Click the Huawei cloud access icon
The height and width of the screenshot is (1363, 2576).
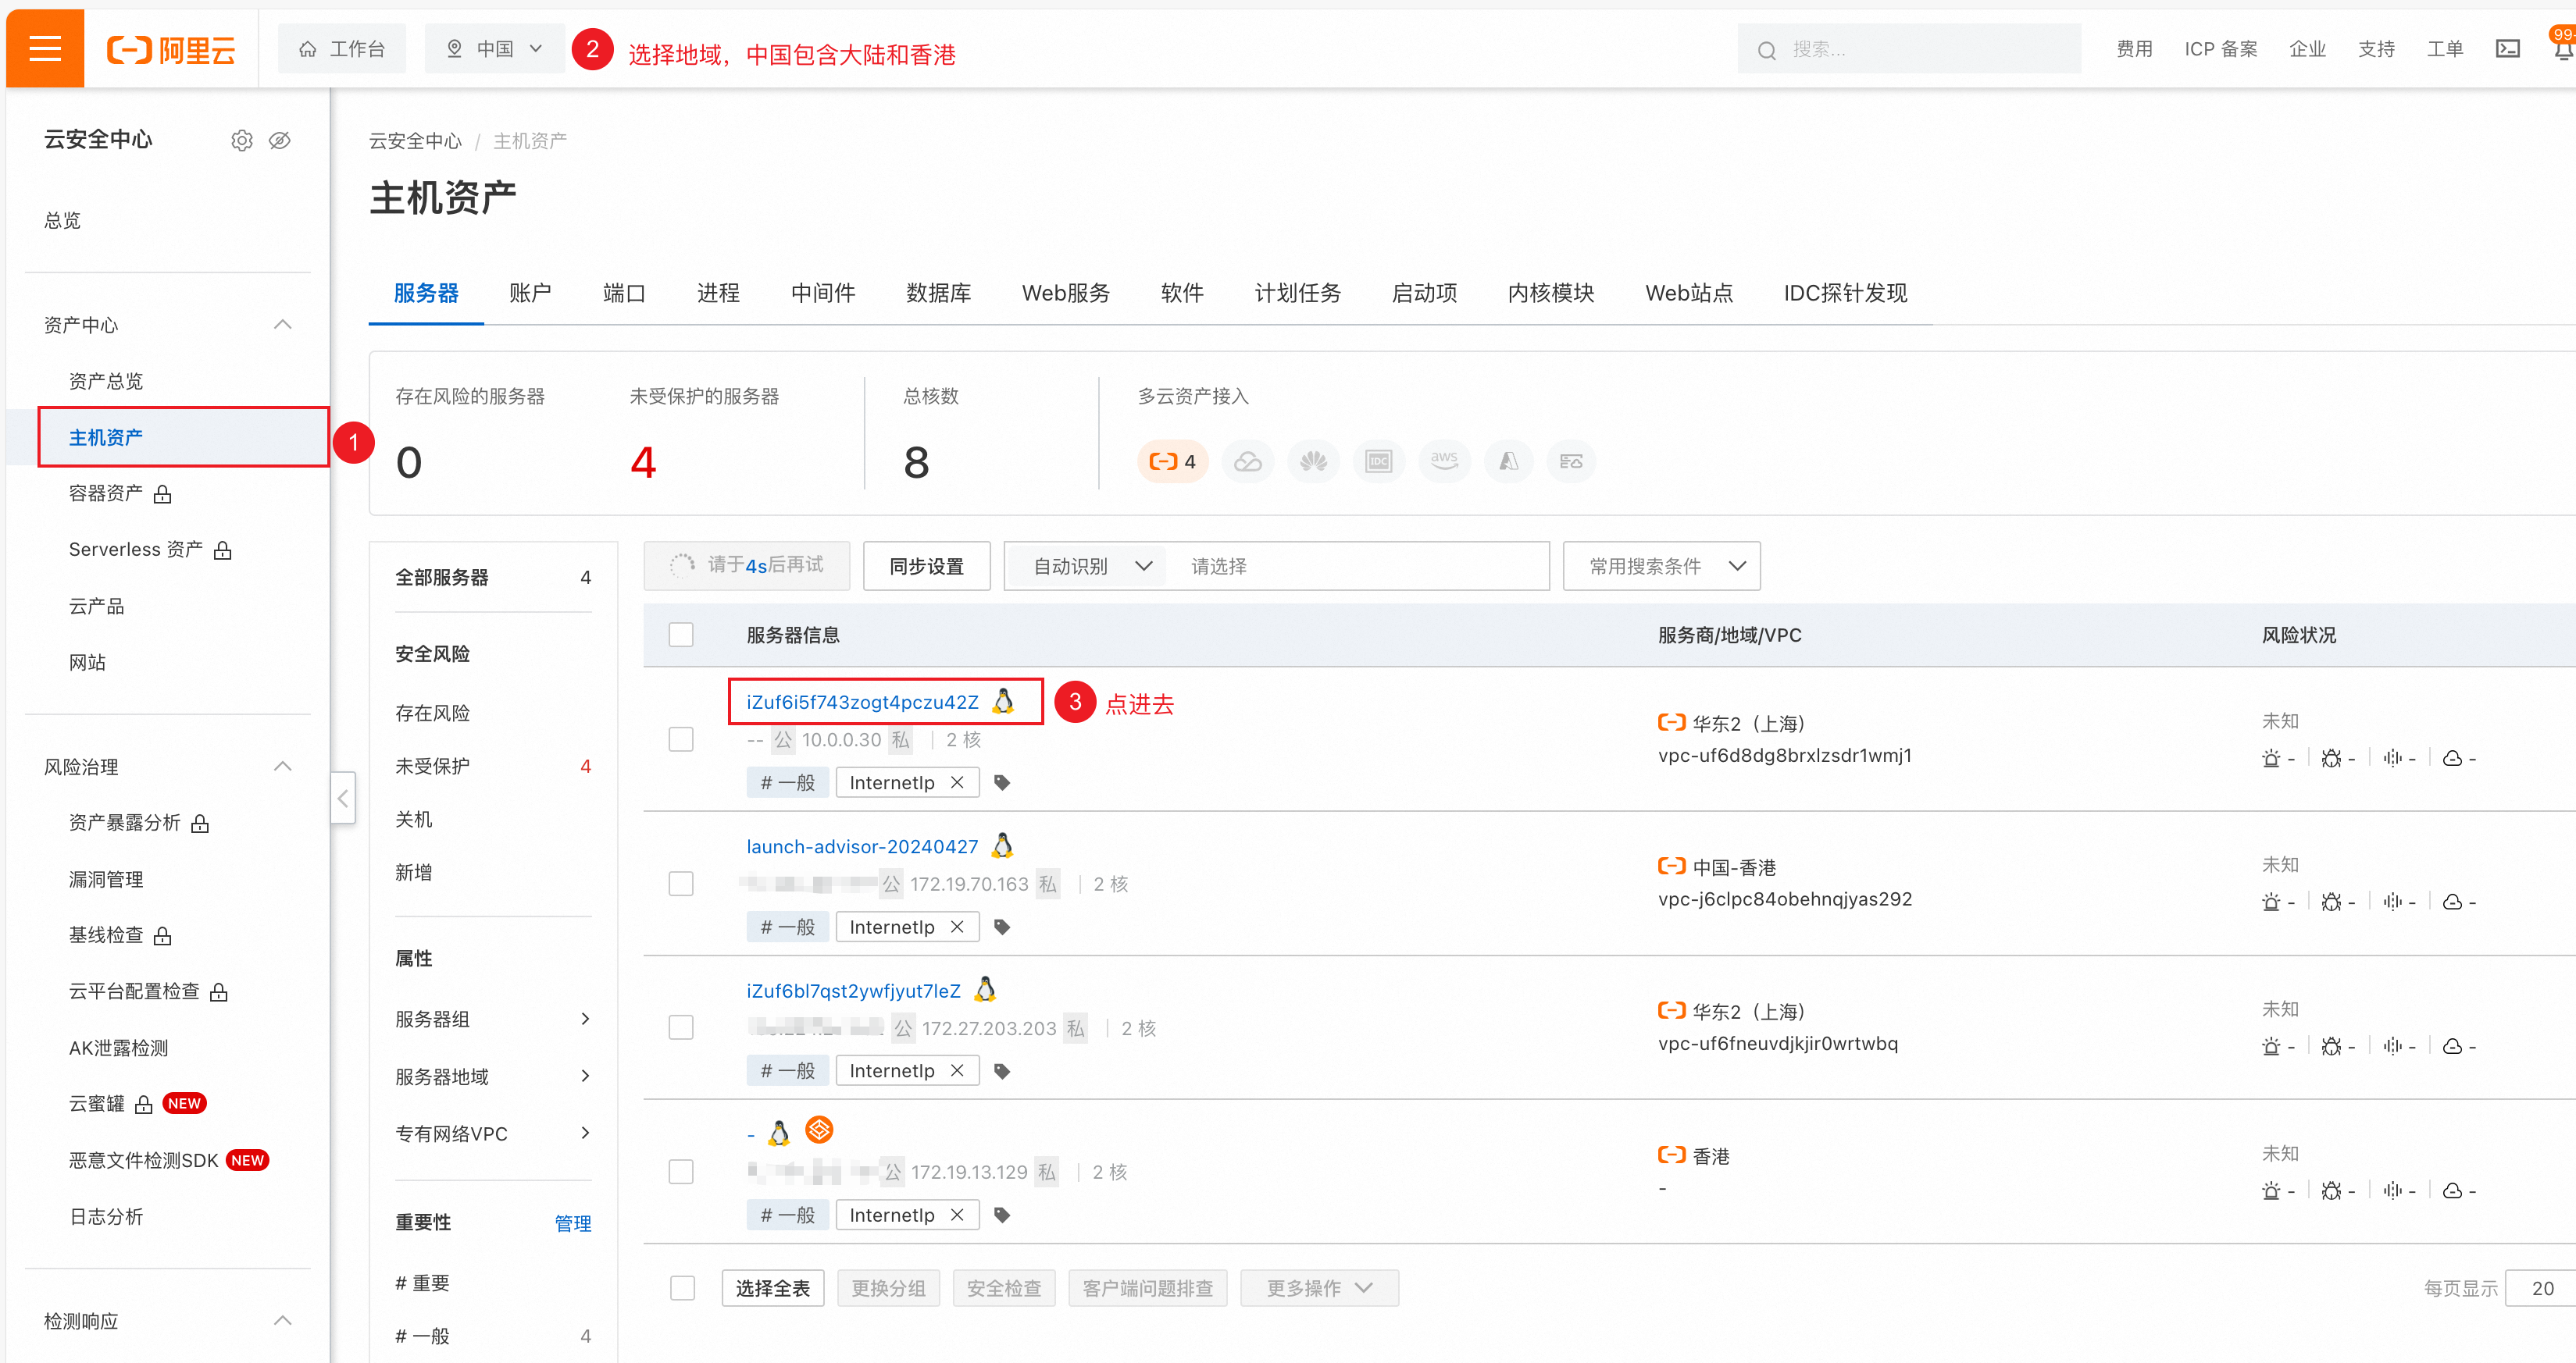(x=1312, y=461)
